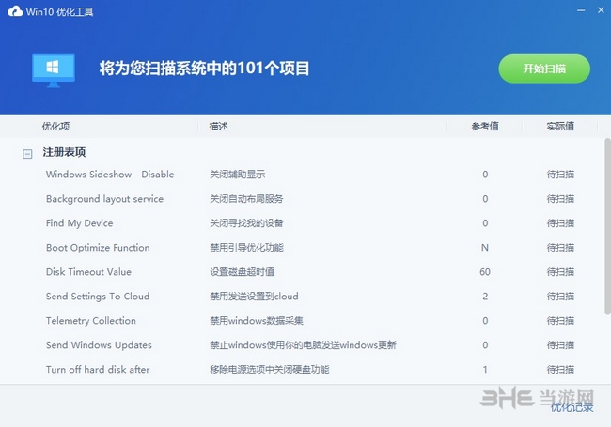
Task: Minimize the Win10 优化工具 window
Action: 581,10
